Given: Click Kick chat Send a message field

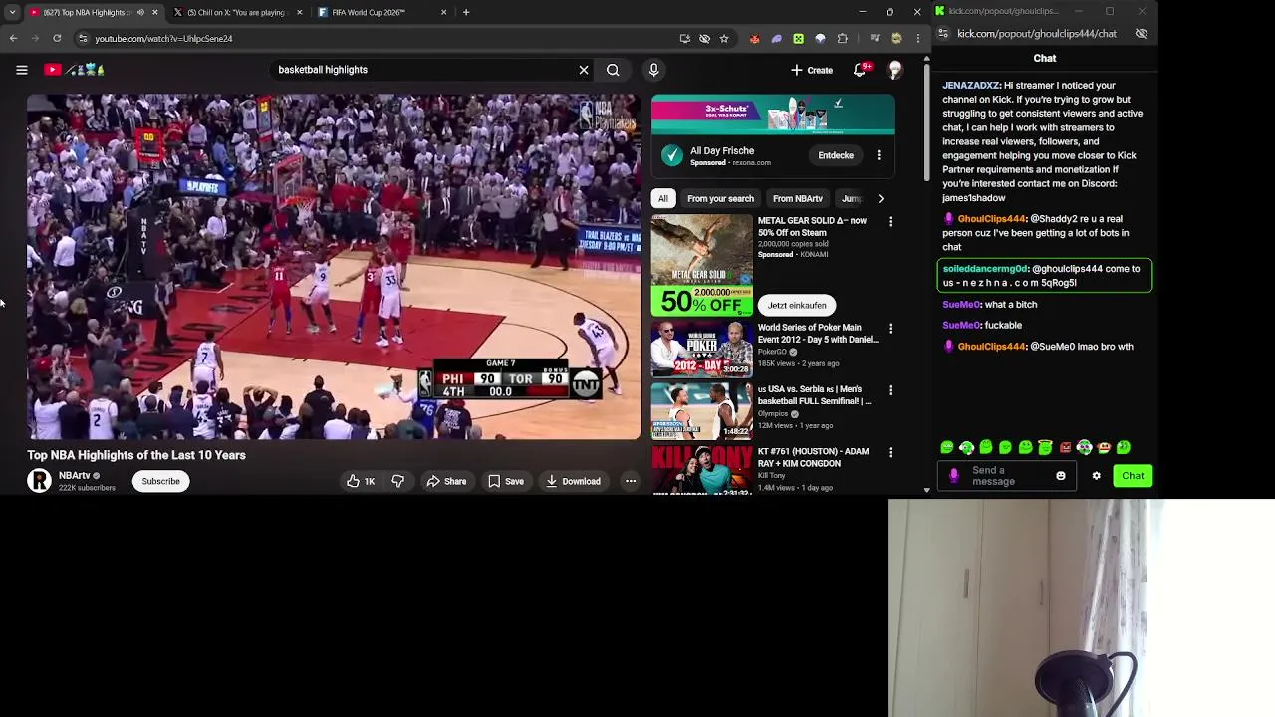Looking at the screenshot, I should point(1006,476).
